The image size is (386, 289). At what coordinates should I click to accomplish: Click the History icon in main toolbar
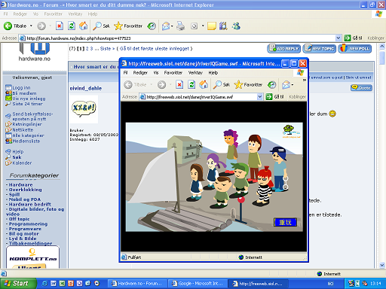click(152, 26)
